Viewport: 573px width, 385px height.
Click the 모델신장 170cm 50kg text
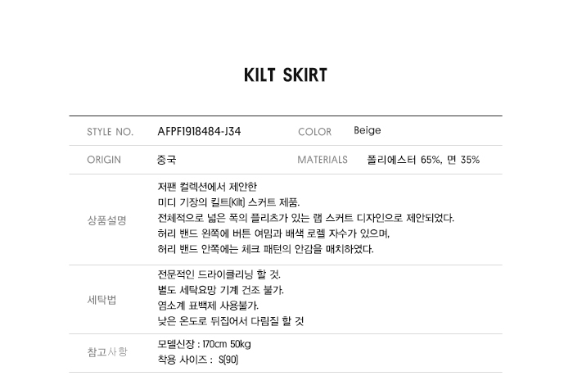coord(204,344)
